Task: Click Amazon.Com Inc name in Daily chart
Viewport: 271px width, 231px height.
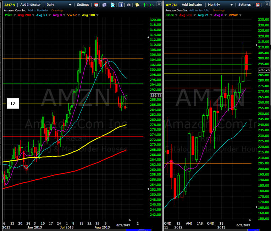Action: 15,10
